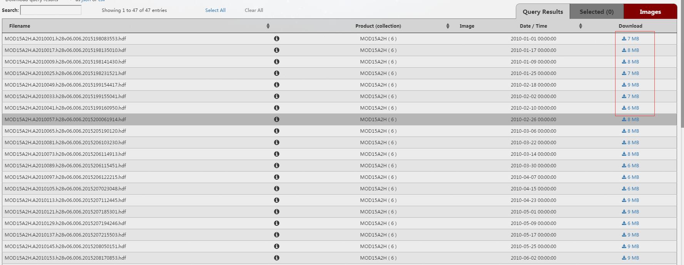Open info icon for A2010065 file
This screenshot has width=684, height=265.
coord(276,131)
